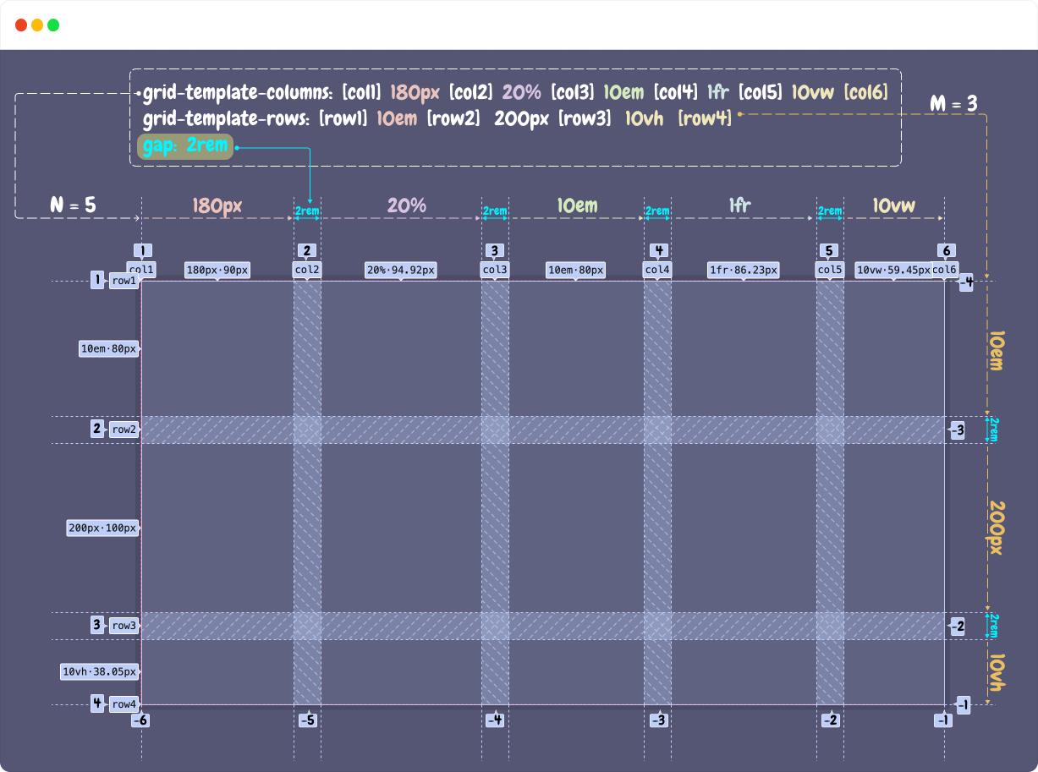This screenshot has width=1038, height=772.
Task: Select the column line number 6 badge
Action: pyautogui.click(x=946, y=250)
